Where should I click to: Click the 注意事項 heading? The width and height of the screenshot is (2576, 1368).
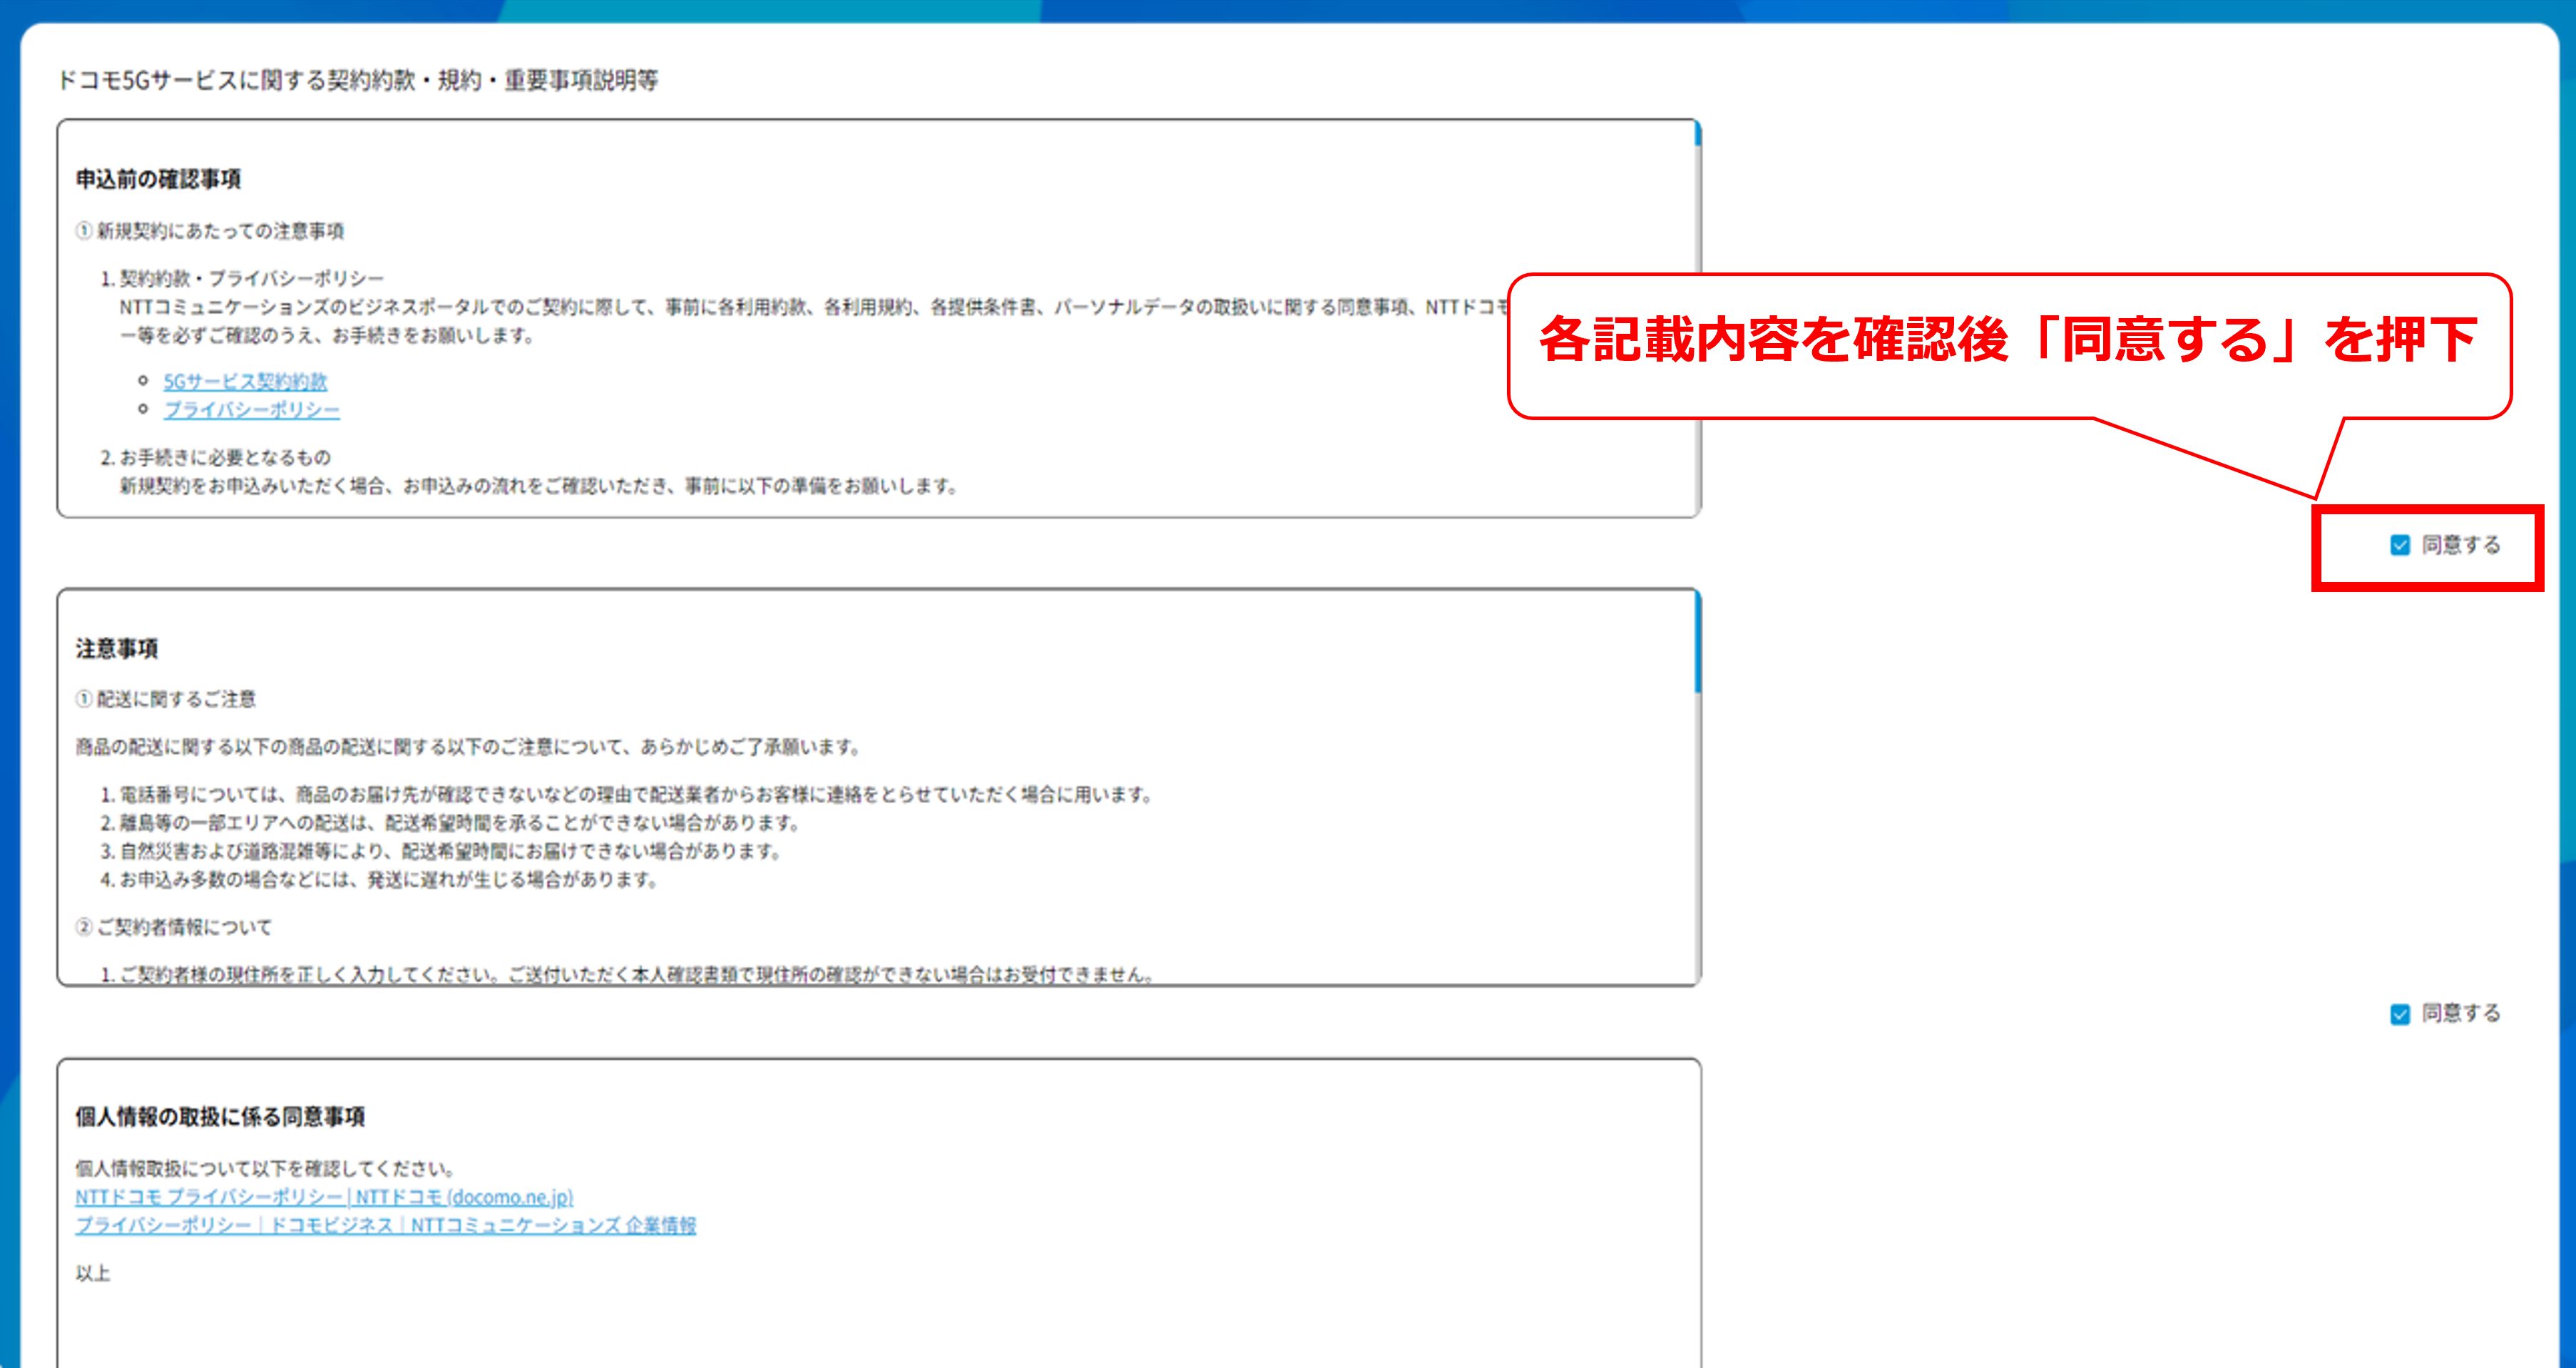coord(117,648)
